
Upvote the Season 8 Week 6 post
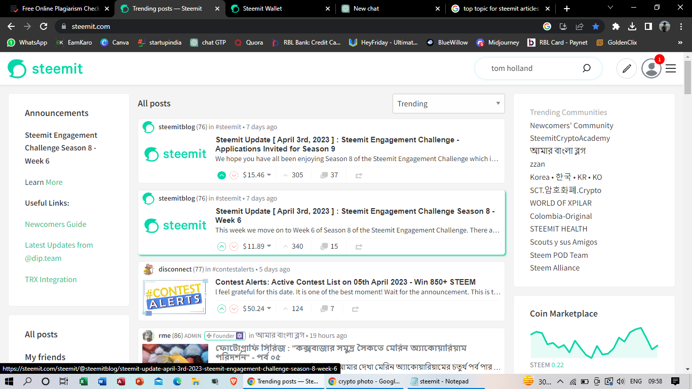221,247
